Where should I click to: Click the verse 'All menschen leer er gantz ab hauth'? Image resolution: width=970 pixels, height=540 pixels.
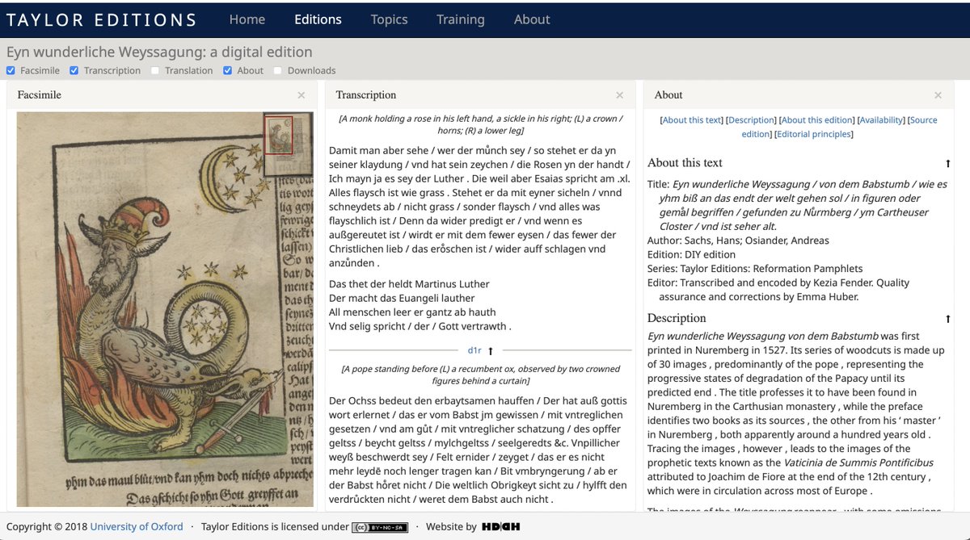412,312
